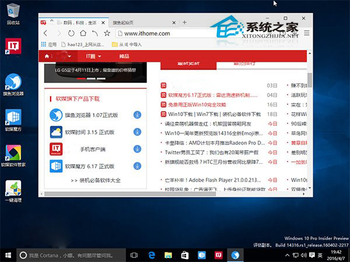The width and height of the screenshot is (350, 262).
Task: Open the AMD Radeon Pro article
Action: click(215, 143)
